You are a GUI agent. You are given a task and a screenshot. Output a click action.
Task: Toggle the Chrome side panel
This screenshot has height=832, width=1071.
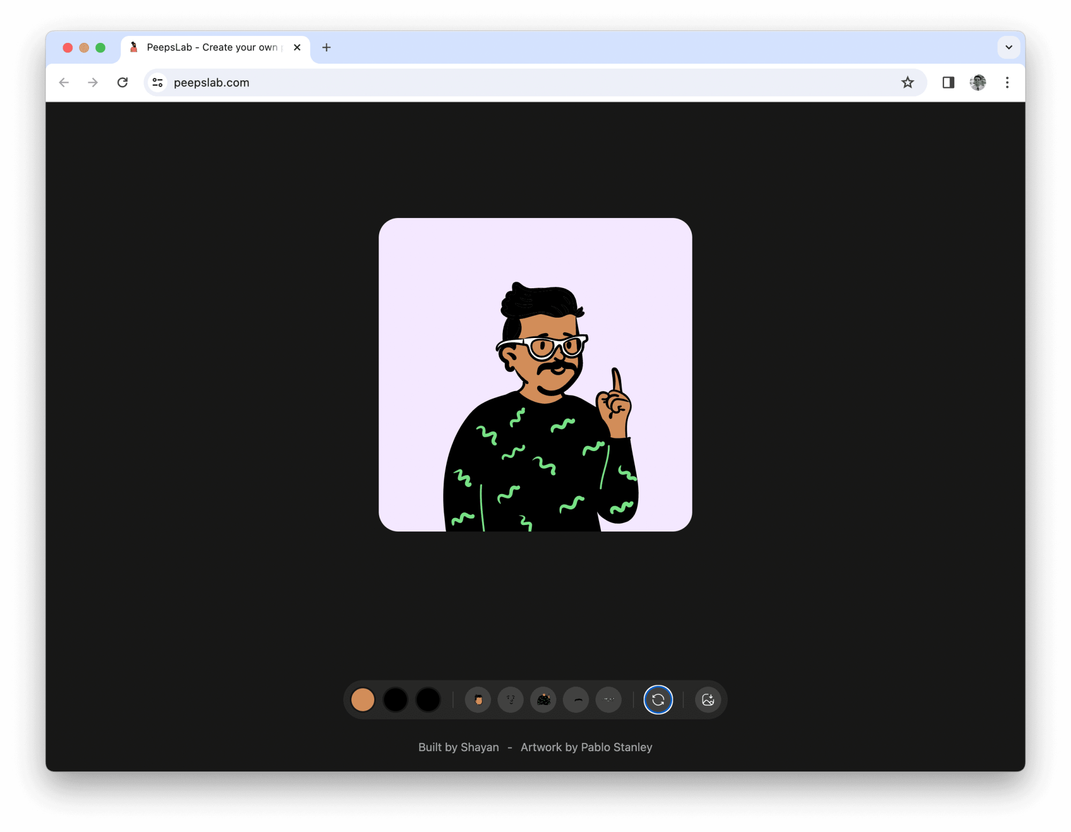pos(948,83)
